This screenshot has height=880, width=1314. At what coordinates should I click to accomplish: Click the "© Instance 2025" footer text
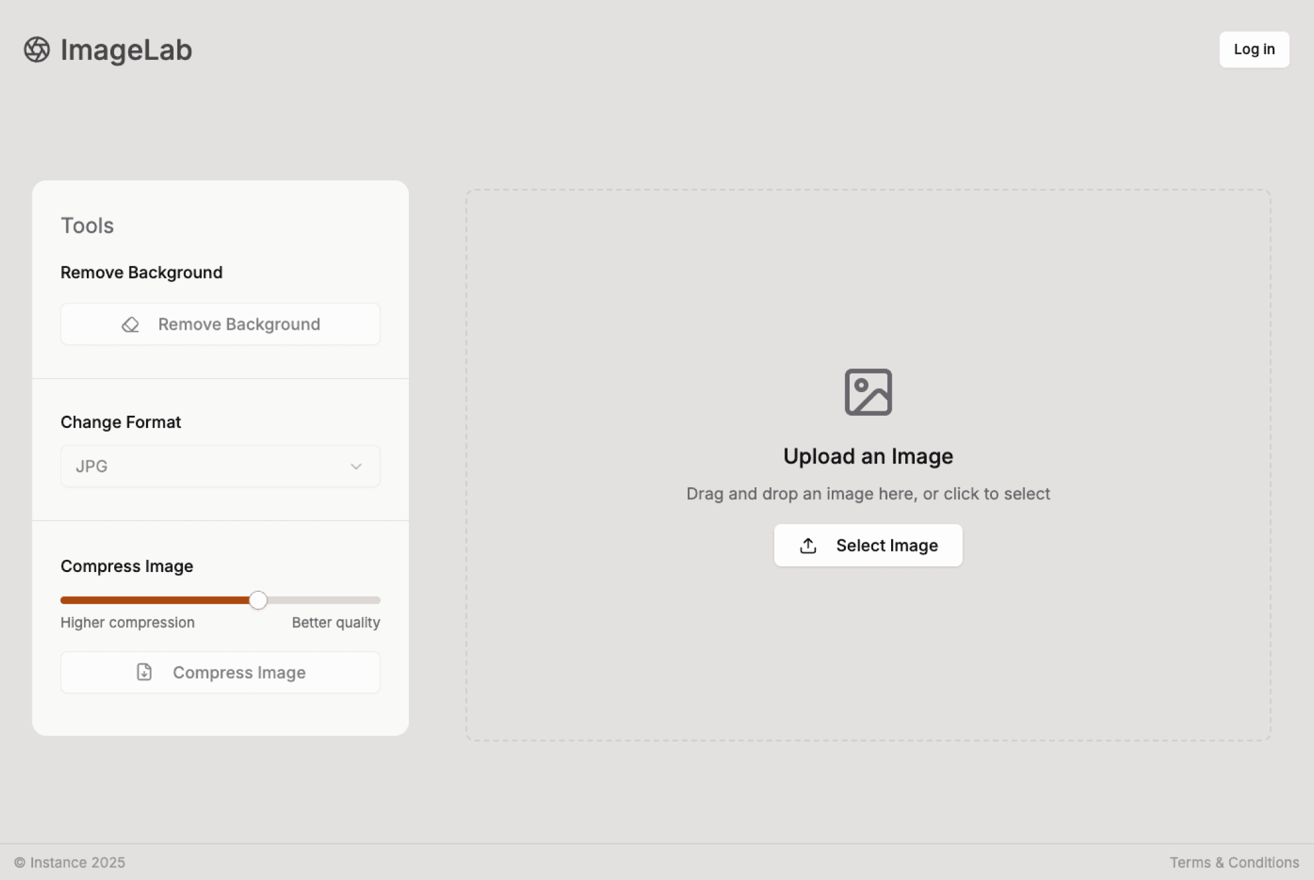(x=70, y=863)
